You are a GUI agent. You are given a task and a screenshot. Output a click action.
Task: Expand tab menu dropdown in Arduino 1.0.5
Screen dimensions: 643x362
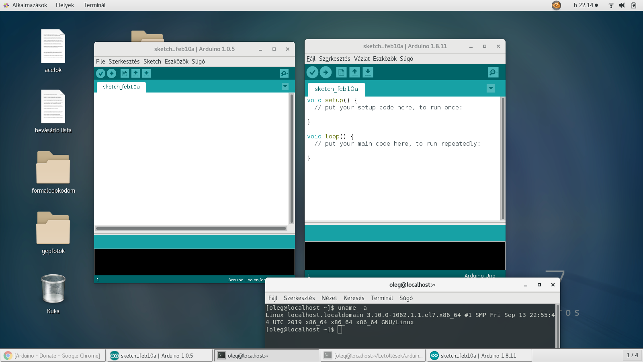[x=285, y=86]
